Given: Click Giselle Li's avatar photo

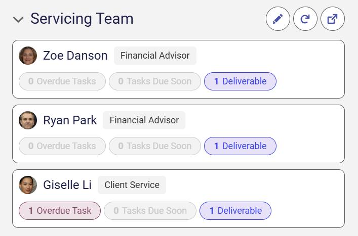Looking at the screenshot, I should (x=28, y=185).
